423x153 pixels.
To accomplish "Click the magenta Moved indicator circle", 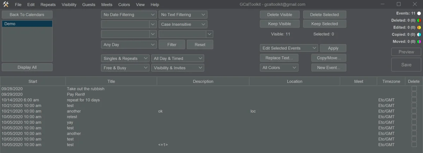I will point(419,42).
